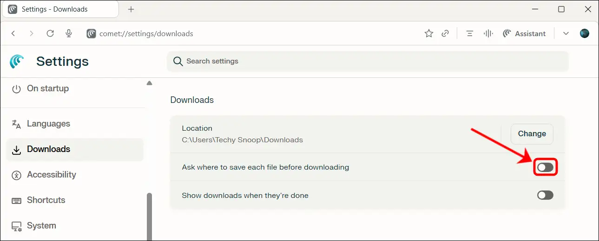
Task: Click the sidebar scrollbar thumb
Action: 149,216
